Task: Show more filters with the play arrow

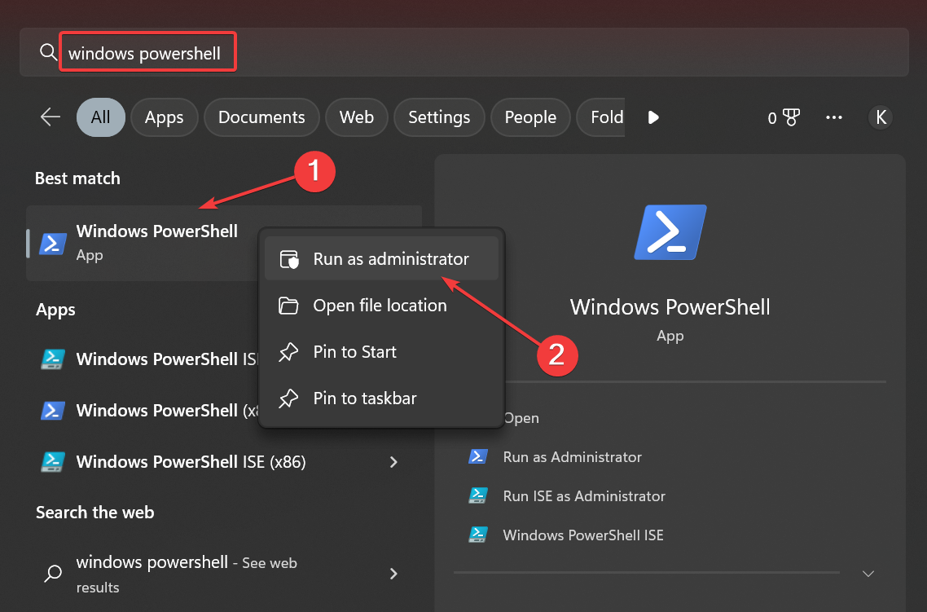Action: click(x=653, y=117)
